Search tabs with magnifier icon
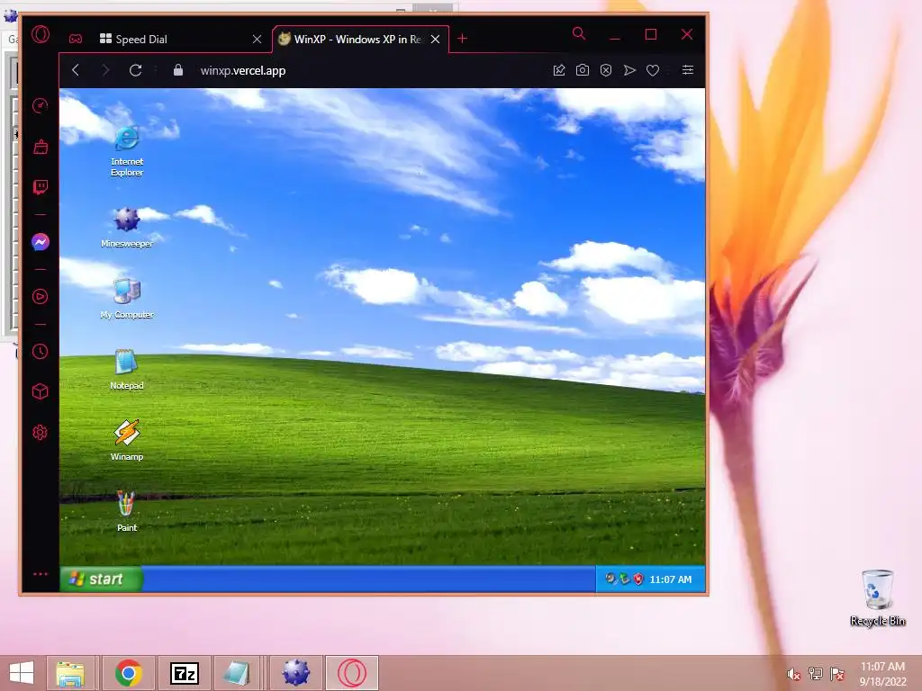 pos(579,33)
